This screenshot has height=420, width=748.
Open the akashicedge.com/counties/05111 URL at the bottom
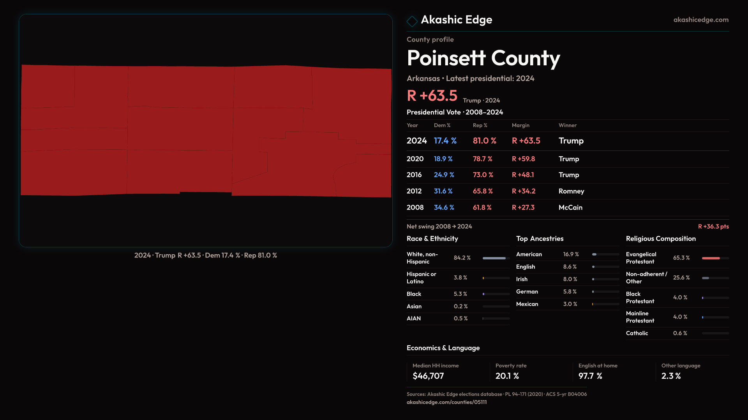[446, 402]
